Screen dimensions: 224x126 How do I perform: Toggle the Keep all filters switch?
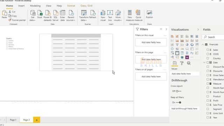pos(178,103)
